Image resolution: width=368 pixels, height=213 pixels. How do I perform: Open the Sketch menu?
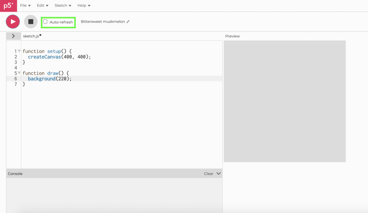[x=63, y=6]
